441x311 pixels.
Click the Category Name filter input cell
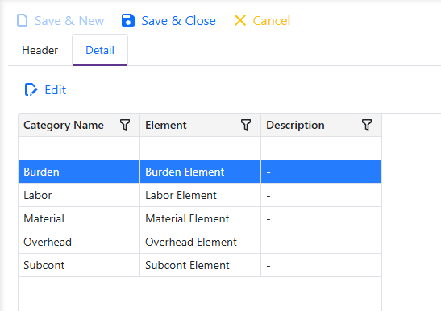(79, 148)
